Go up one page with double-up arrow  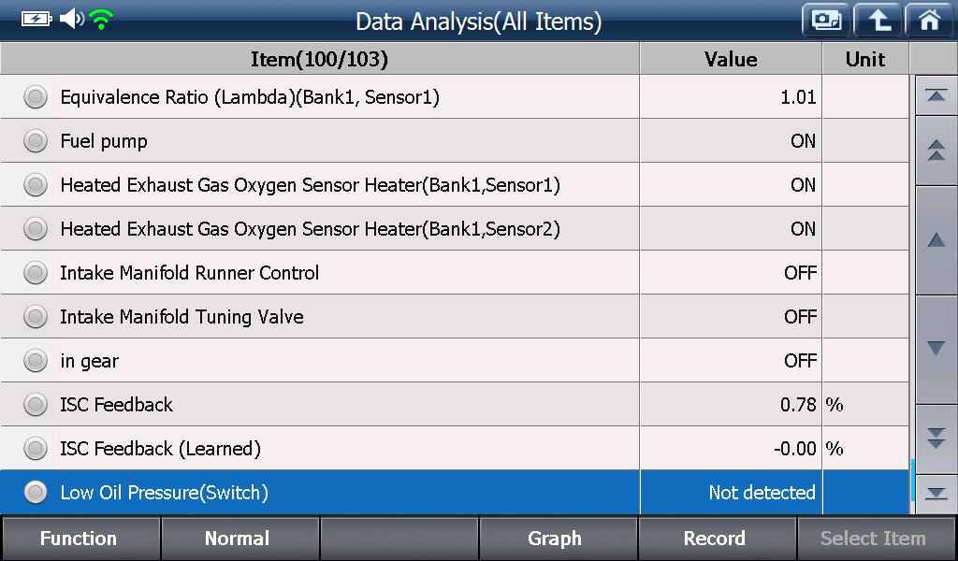pyautogui.click(x=936, y=151)
